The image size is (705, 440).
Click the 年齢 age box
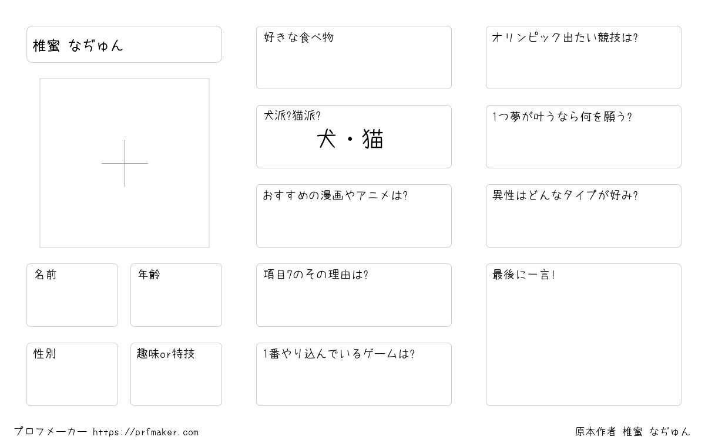coord(176,295)
